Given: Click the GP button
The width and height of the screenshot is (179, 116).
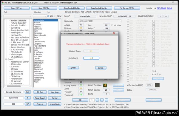Looking at the screenshot, I should (28, 104).
